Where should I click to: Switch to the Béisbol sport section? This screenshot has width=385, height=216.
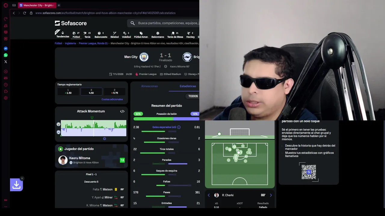pyautogui.click(x=115, y=35)
